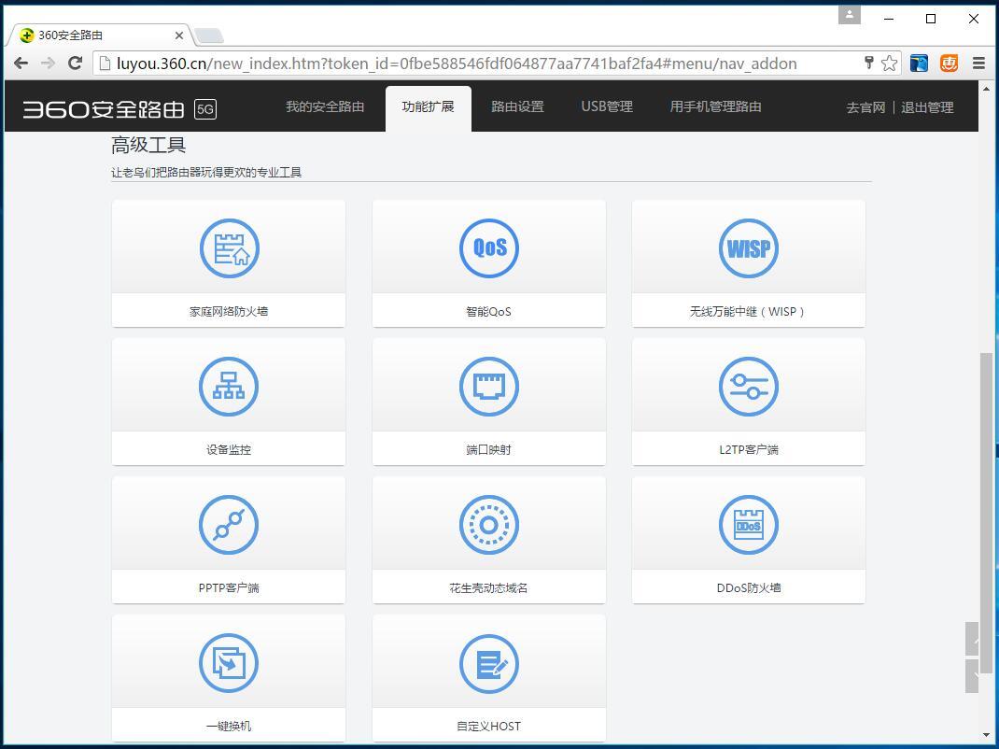The image size is (999, 749).
Task: Click inside the browser address bar
Action: click(467, 64)
